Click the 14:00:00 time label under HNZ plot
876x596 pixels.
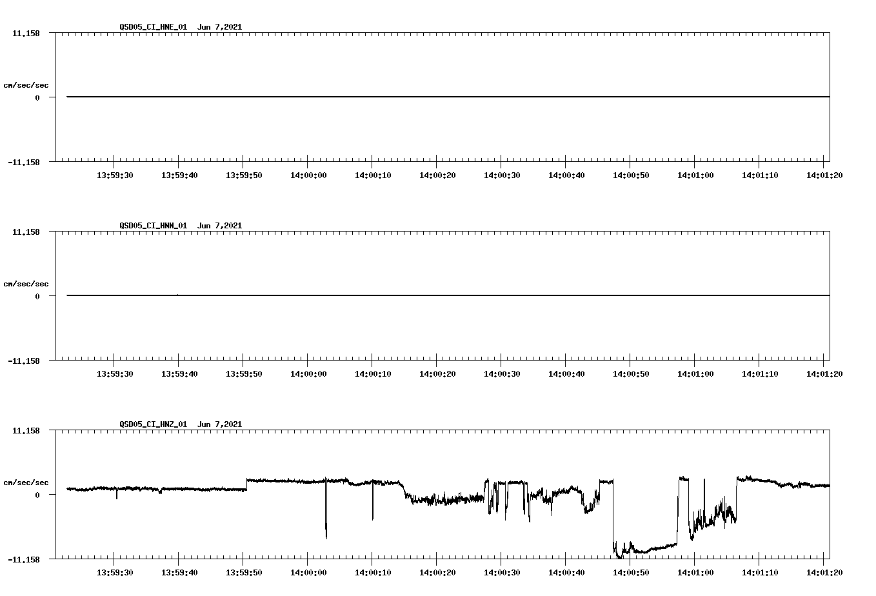pos(308,572)
